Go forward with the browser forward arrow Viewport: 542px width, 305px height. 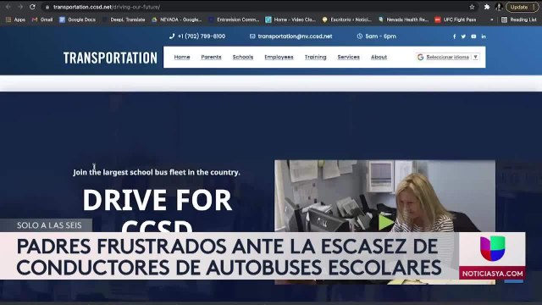click(x=20, y=7)
